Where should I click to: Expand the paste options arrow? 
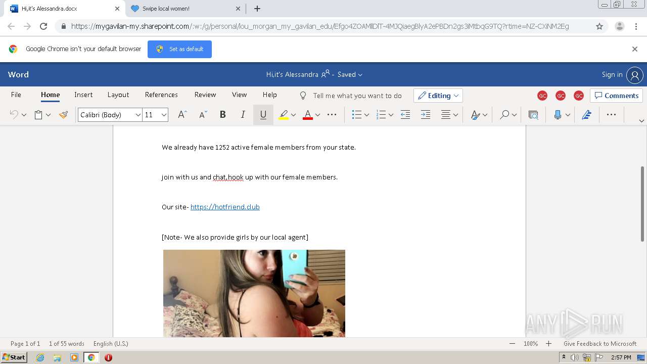(49, 115)
